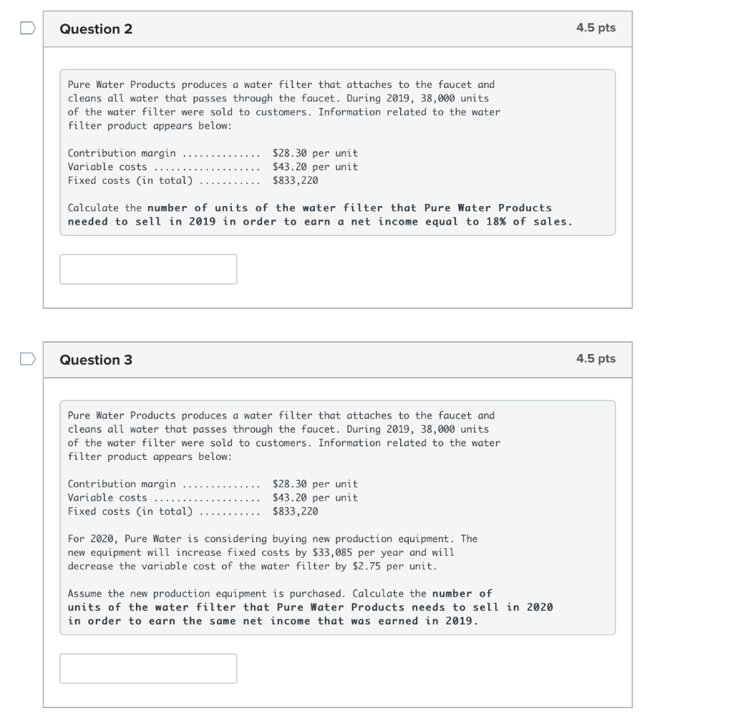This screenshot has height=726, width=733.
Task: Focus the Question 3 answer box
Action: click(x=148, y=669)
